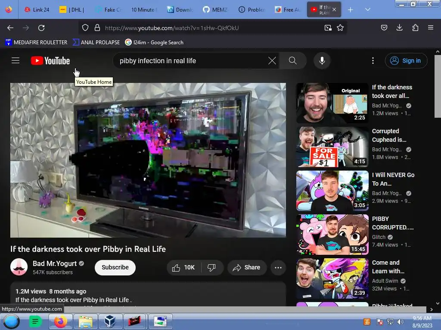The image size is (441, 330).
Task: Open the 'If the darkness took over all' thumbnail
Action: coord(332,103)
